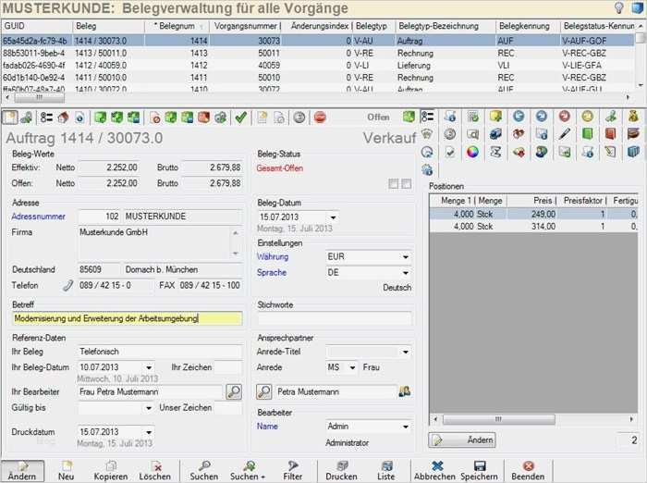The height and width of the screenshot is (483, 647).
Task: Open the Beleg-Datum date picker
Action: point(332,217)
